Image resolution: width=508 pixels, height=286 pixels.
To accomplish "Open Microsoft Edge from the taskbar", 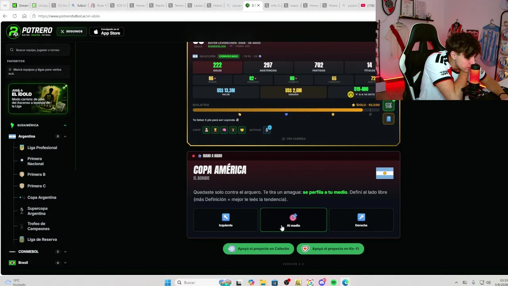I will coord(345,282).
